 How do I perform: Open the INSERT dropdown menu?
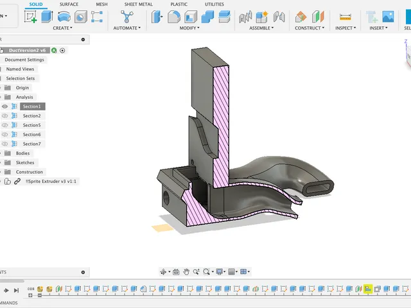[378, 28]
